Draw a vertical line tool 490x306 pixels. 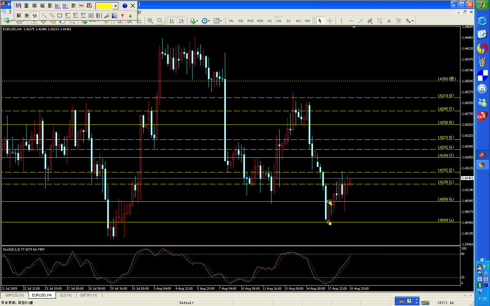pos(341,21)
